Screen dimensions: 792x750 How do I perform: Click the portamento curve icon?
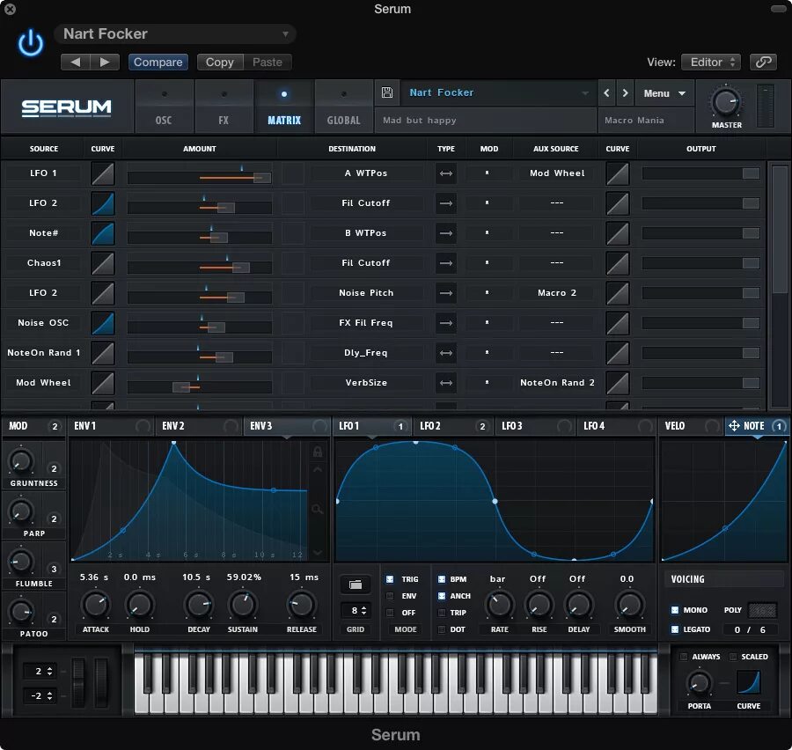click(x=749, y=681)
